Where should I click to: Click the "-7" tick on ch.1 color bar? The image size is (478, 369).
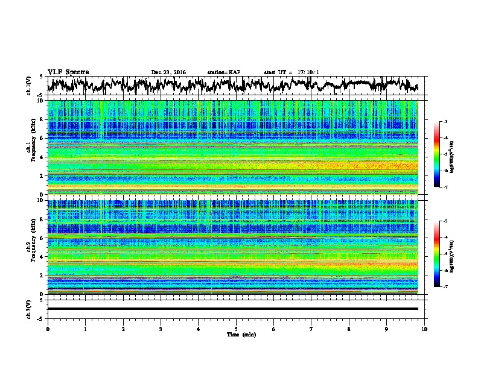(445, 187)
